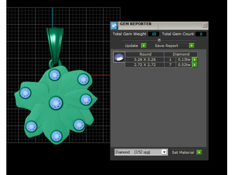The height and width of the screenshot is (175, 234).
Task: Click the green arrow next to Save Report
Action: (x=192, y=46)
